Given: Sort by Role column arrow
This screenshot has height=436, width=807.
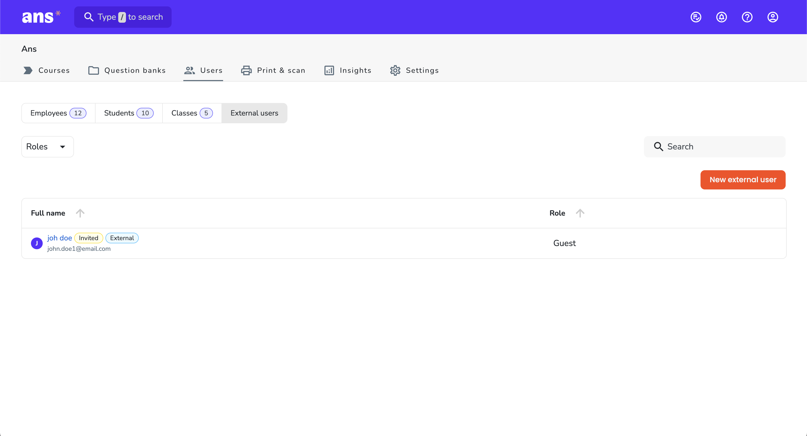Looking at the screenshot, I should tap(580, 213).
